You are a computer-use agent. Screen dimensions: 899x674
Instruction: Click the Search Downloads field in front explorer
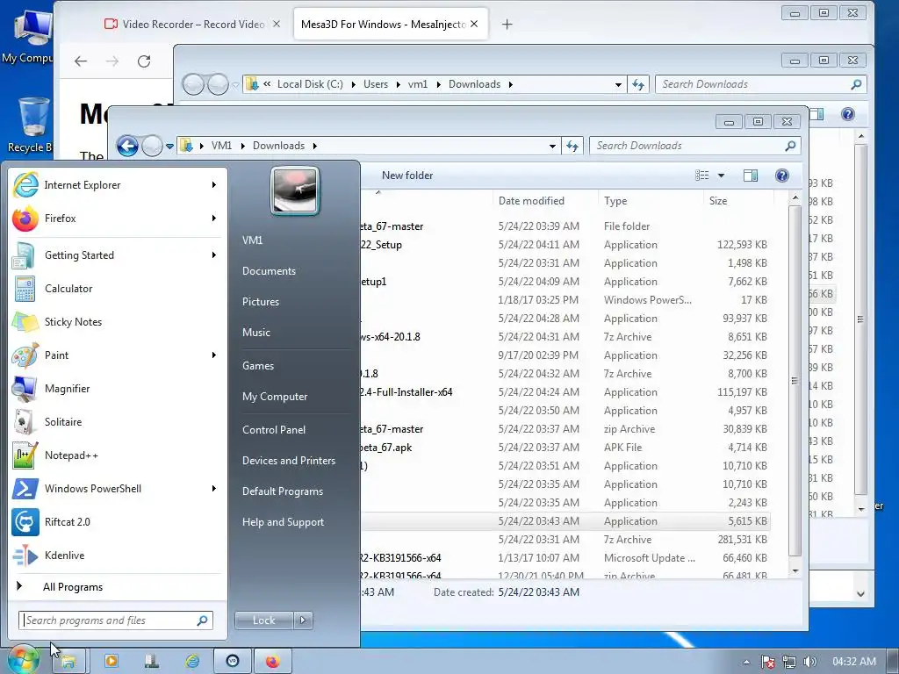pos(695,146)
